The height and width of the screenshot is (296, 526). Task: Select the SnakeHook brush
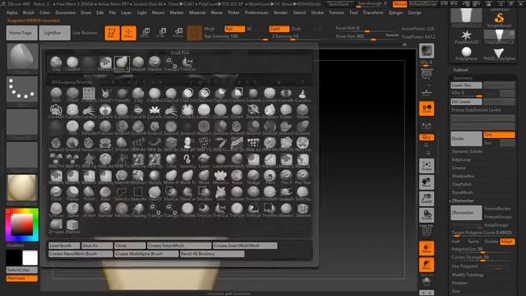point(286,193)
